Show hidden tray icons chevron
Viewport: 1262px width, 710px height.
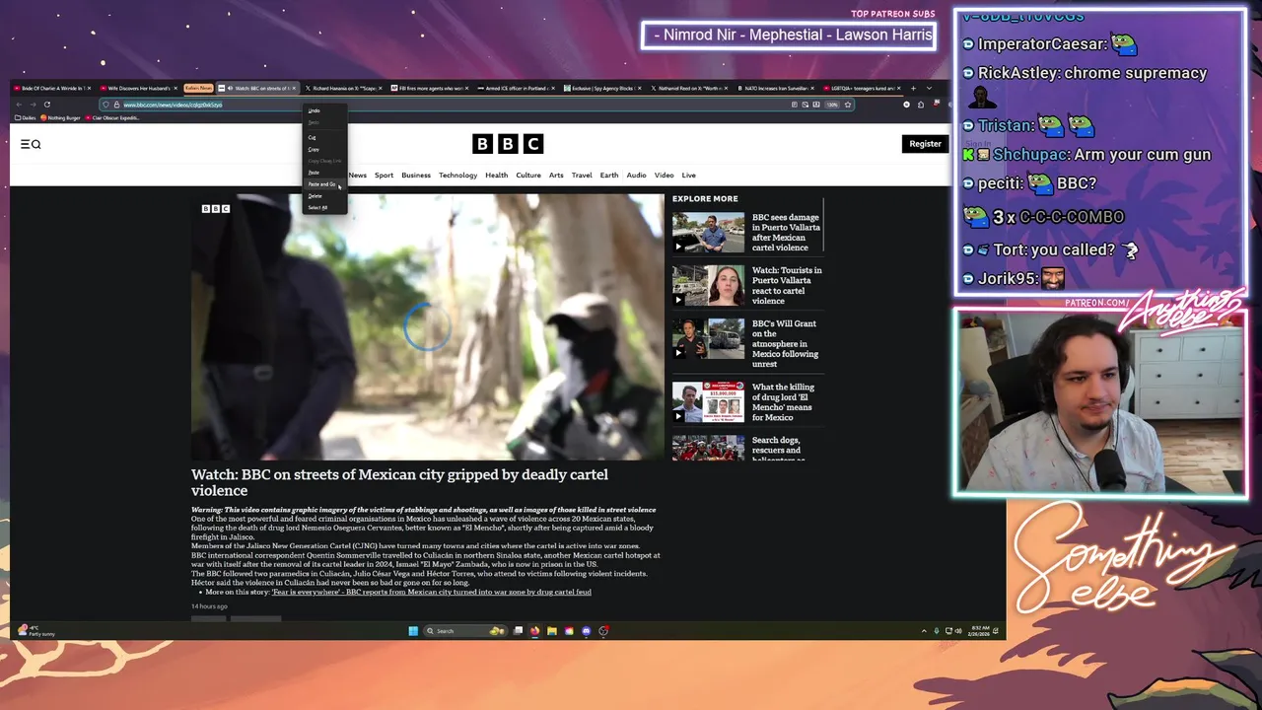click(x=924, y=631)
